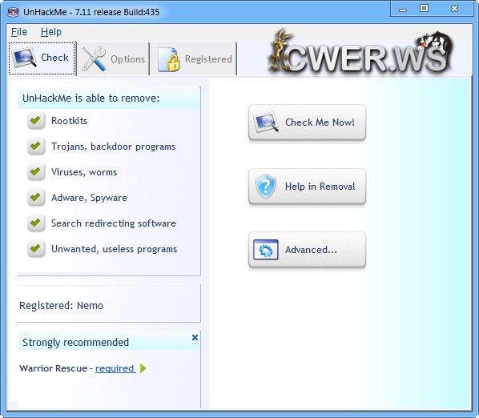479x418 pixels.
Task: Click the gear window Advanced icon
Action: 266,250
